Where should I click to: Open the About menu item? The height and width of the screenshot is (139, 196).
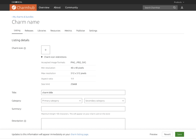57,8
